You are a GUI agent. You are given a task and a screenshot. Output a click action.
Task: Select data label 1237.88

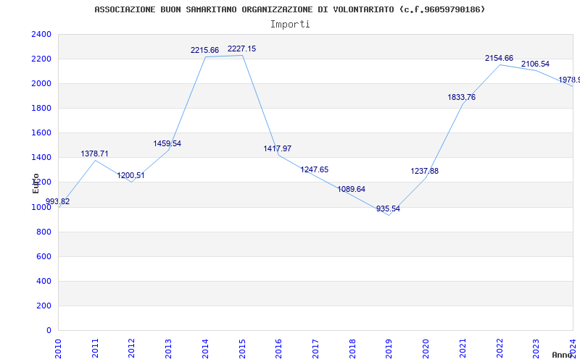click(425, 171)
